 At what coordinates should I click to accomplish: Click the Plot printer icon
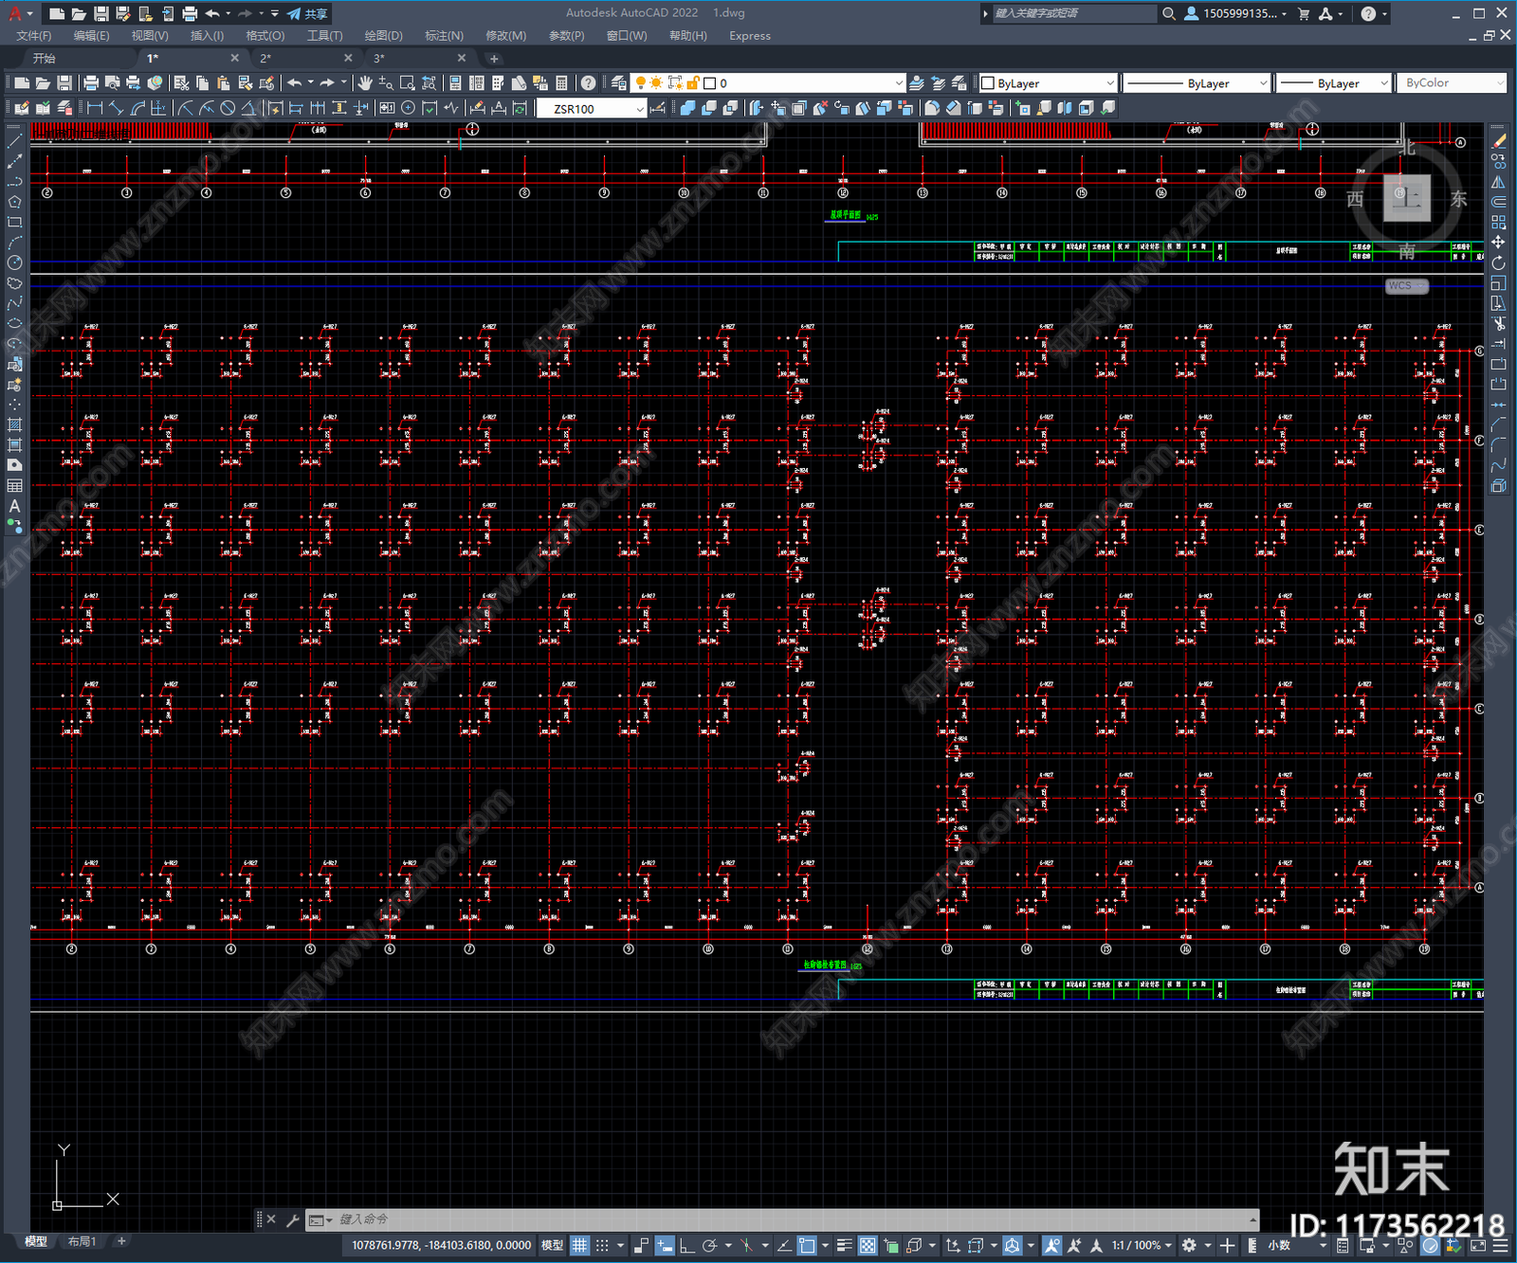point(91,83)
